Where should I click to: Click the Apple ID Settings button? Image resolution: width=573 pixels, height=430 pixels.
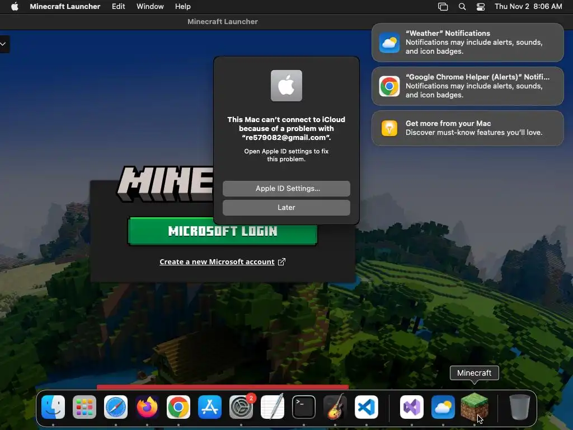(x=286, y=188)
